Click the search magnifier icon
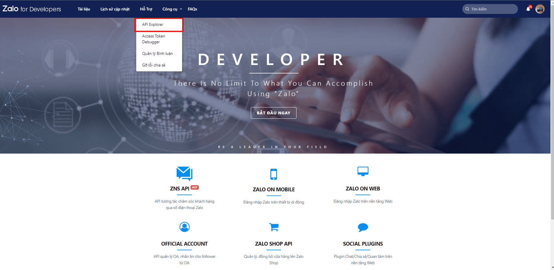 (x=467, y=9)
